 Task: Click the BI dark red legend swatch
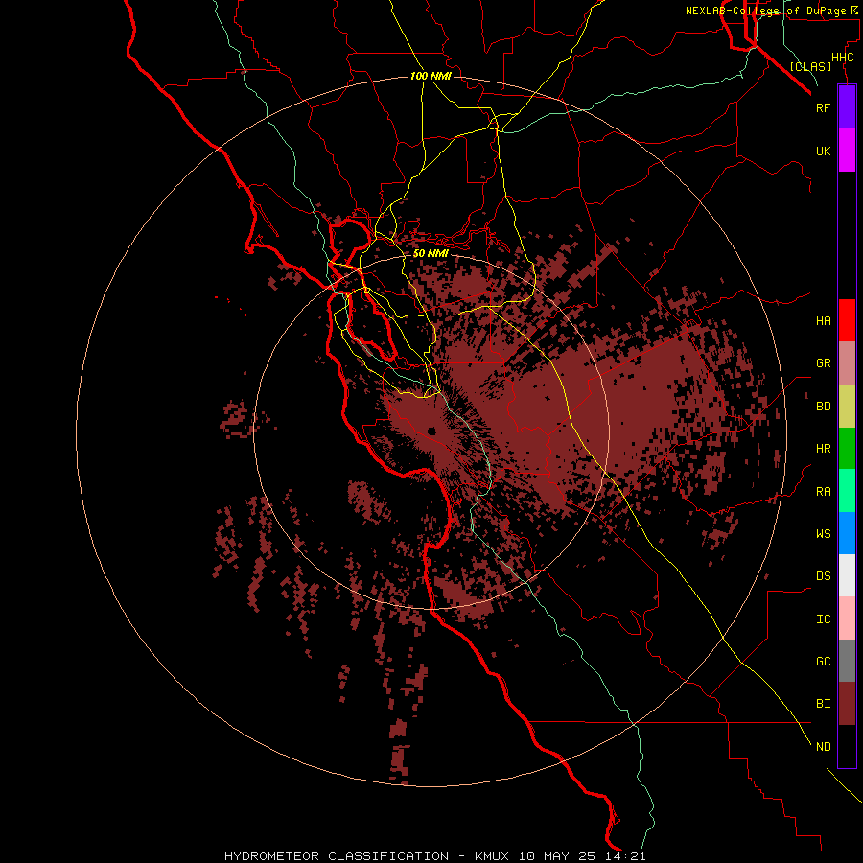(x=847, y=704)
